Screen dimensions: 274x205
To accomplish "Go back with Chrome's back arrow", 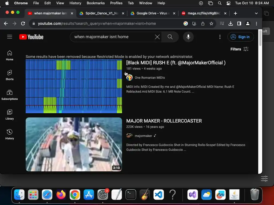I will point(6,23).
